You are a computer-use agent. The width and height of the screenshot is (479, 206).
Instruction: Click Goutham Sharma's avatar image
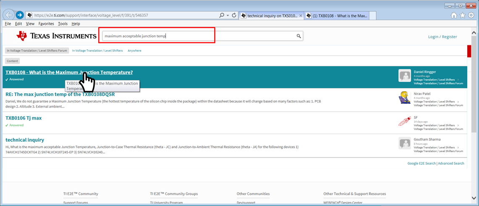point(405,143)
